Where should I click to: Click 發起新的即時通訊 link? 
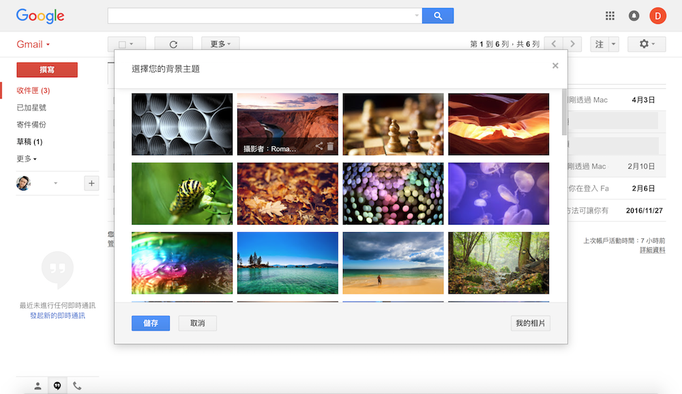[x=57, y=315]
